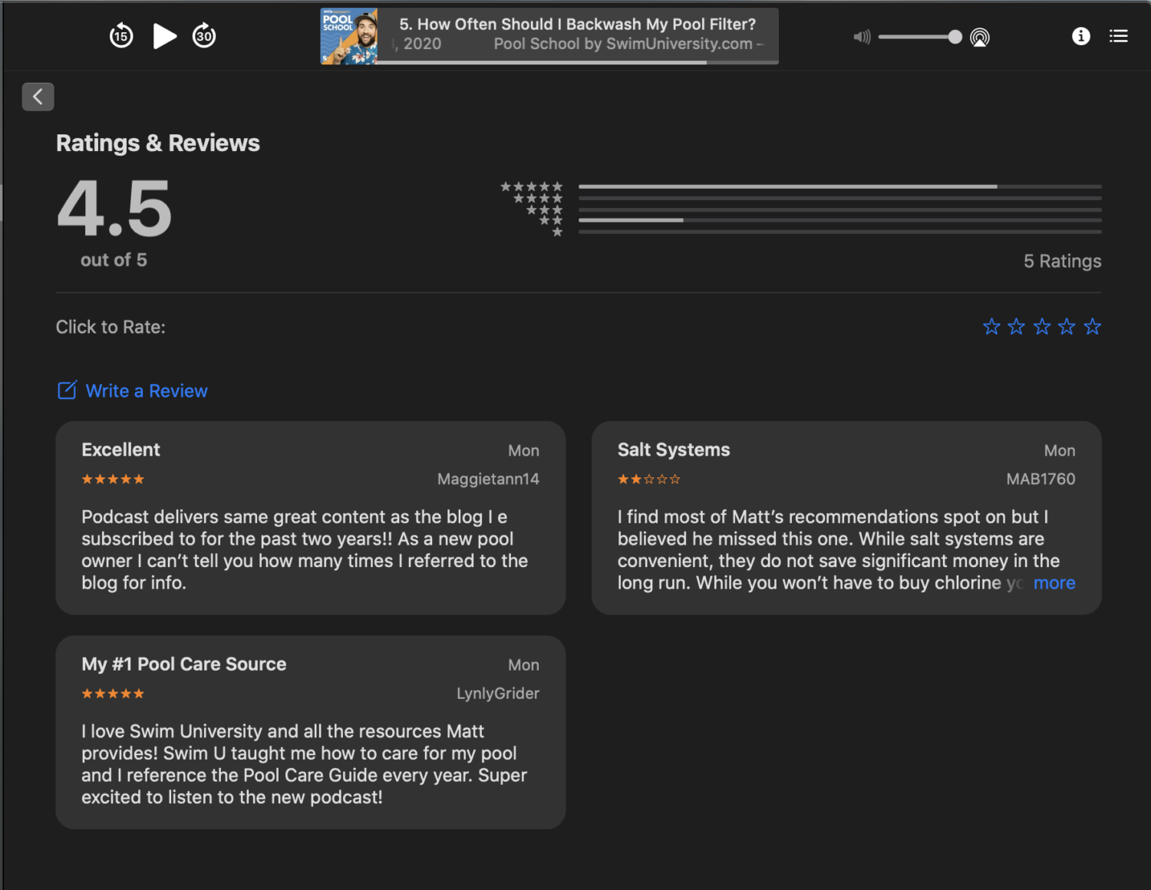Click the volume speaker icon

(x=862, y=37)
